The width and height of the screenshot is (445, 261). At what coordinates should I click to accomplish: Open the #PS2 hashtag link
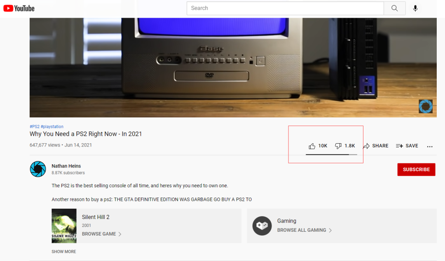coord(35,126)
